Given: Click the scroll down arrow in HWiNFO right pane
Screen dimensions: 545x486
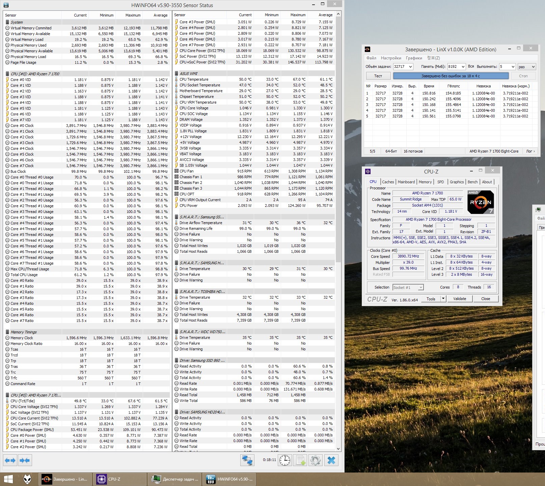Looking at the screenshot, I should click(x=338, y=449).
